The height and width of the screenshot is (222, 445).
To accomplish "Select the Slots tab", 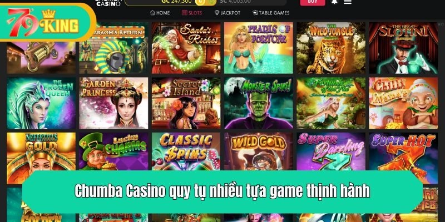I will (192, 13).
